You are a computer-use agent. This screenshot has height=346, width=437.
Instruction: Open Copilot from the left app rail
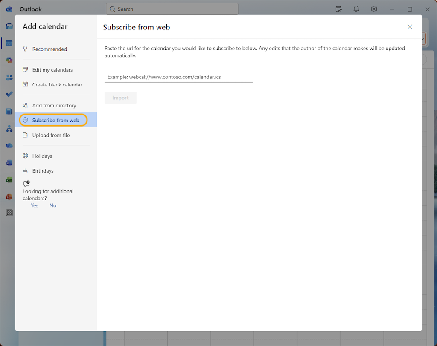[9, 60]
